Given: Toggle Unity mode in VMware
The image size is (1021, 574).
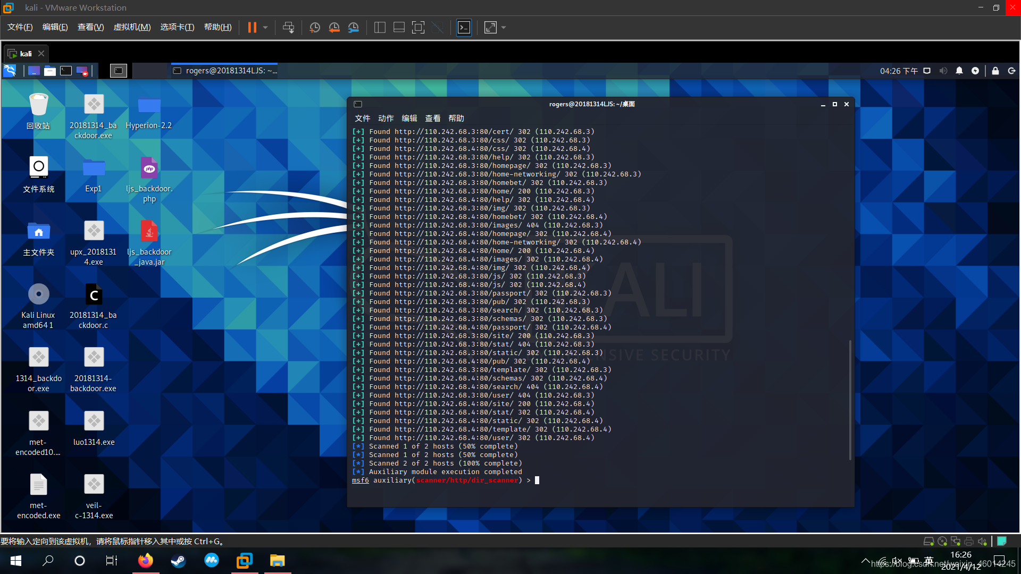Looking at the screenshot, I should [438, 27].
